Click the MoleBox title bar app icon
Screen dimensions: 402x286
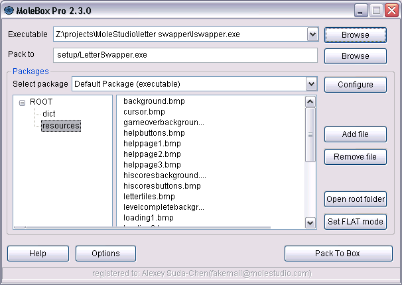tap(9, 10)
